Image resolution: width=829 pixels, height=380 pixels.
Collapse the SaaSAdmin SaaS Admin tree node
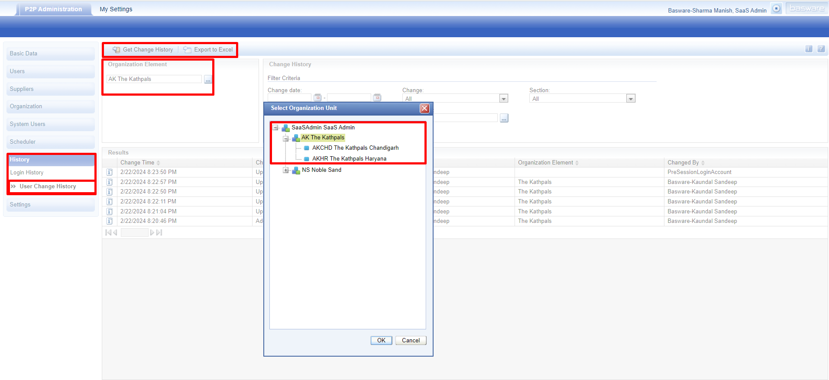[275, 128]
